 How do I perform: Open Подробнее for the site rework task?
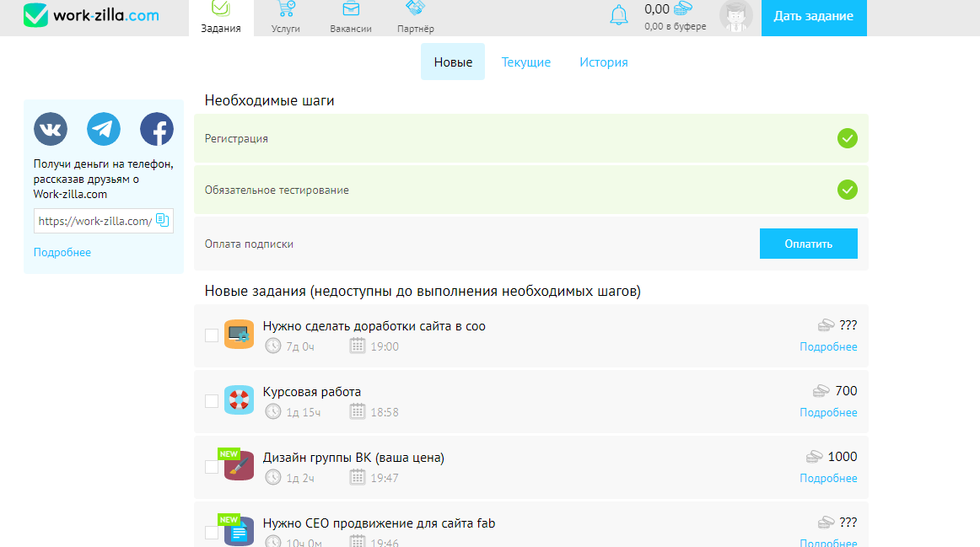(x=829, y=346)
